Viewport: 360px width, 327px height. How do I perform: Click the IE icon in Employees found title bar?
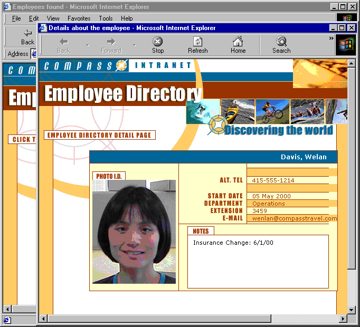[7, 7]
